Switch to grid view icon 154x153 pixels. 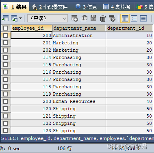125,18
